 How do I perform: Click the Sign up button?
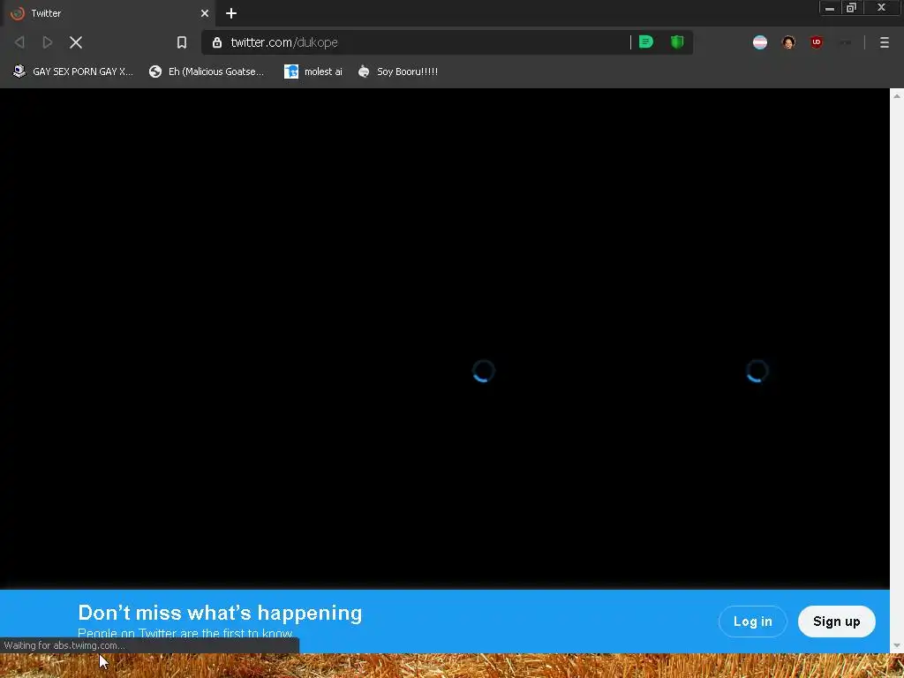[x=837, y=621]
